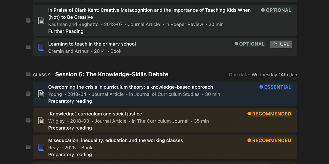
Task: Click document icon for Wrigley's Knowledge article
Action: tap(41, 120)
